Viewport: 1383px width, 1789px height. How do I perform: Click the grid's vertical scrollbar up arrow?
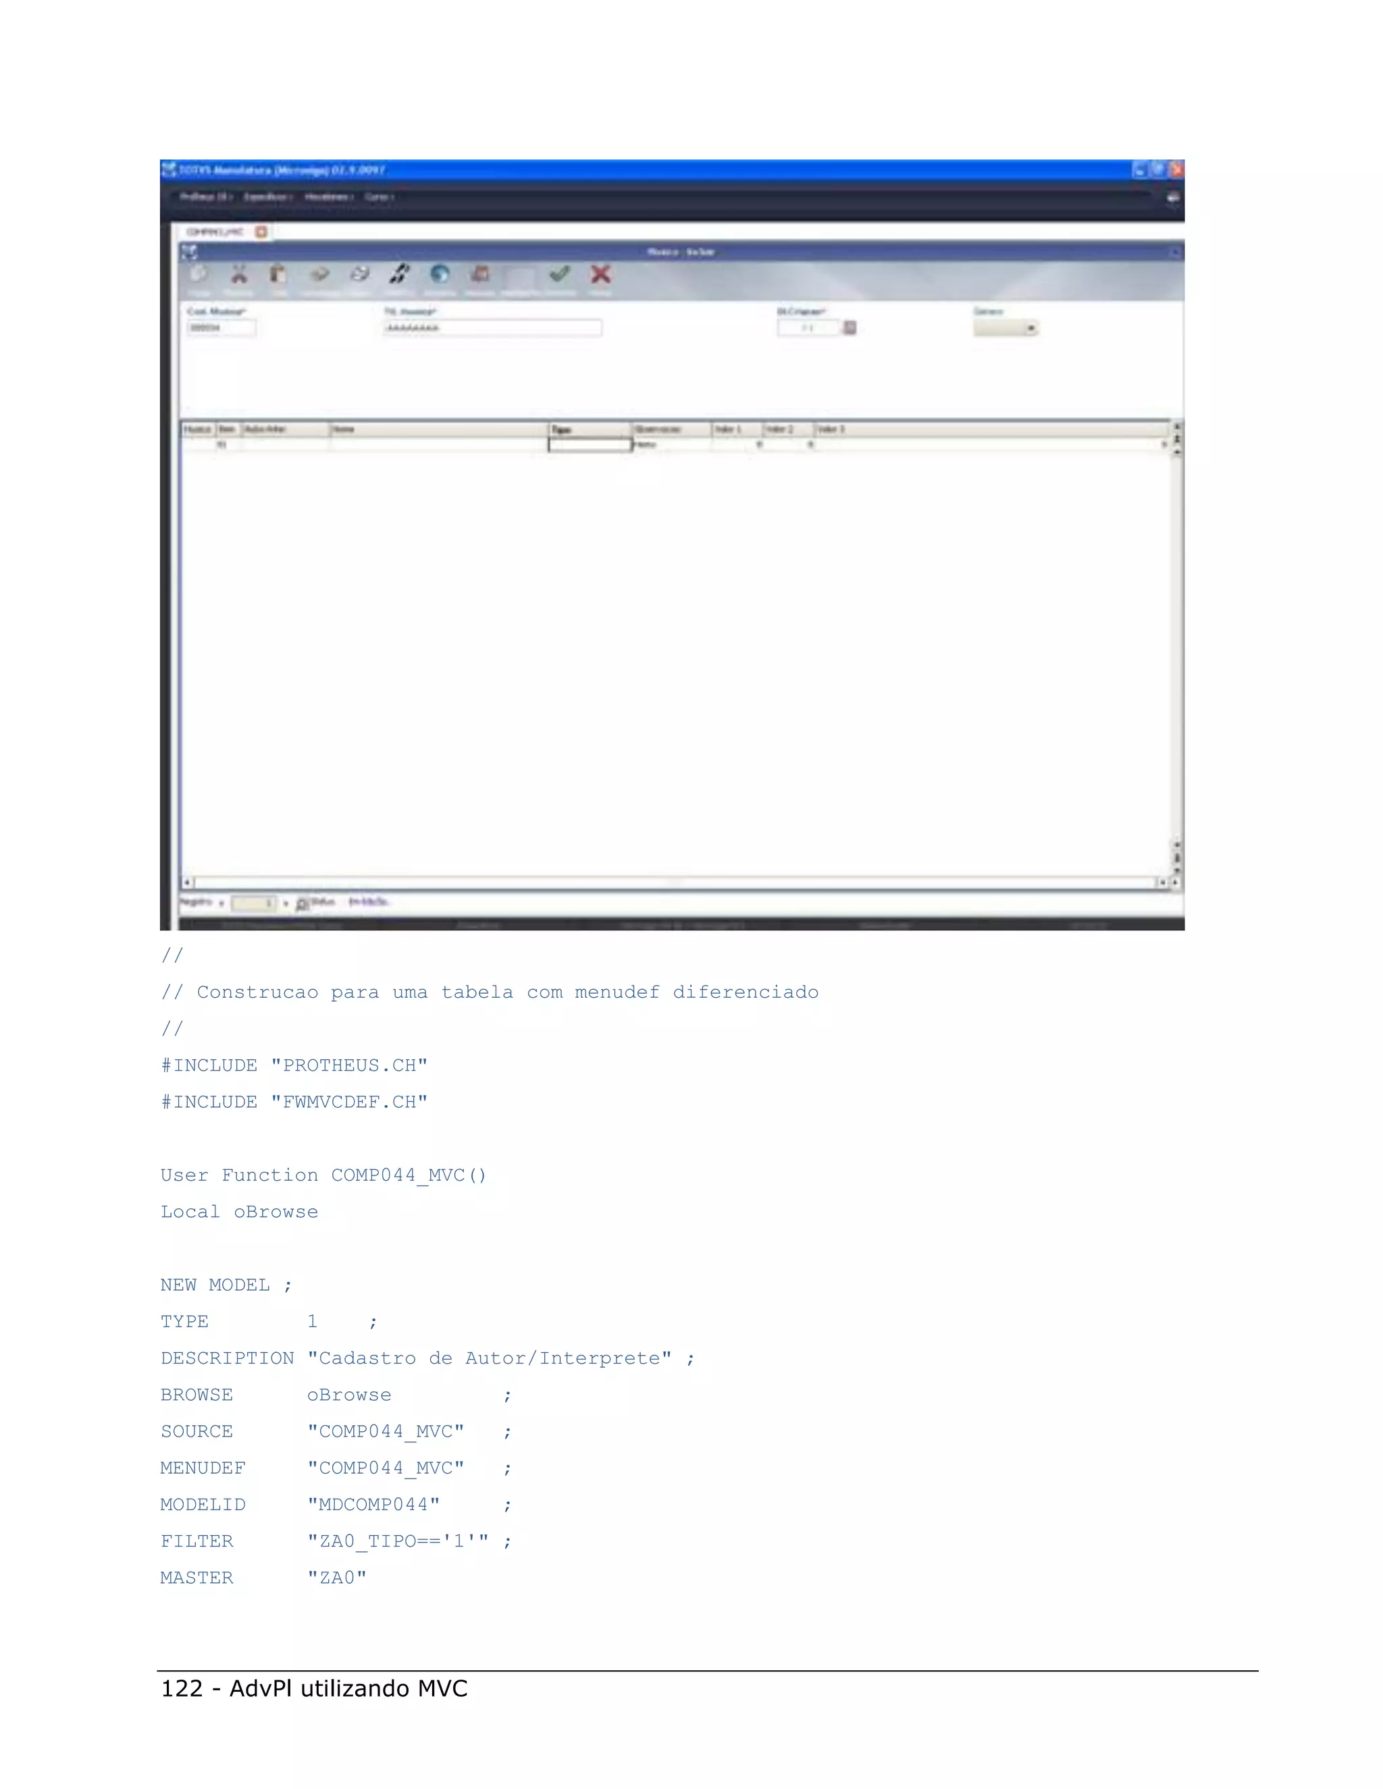(1177, 427)
